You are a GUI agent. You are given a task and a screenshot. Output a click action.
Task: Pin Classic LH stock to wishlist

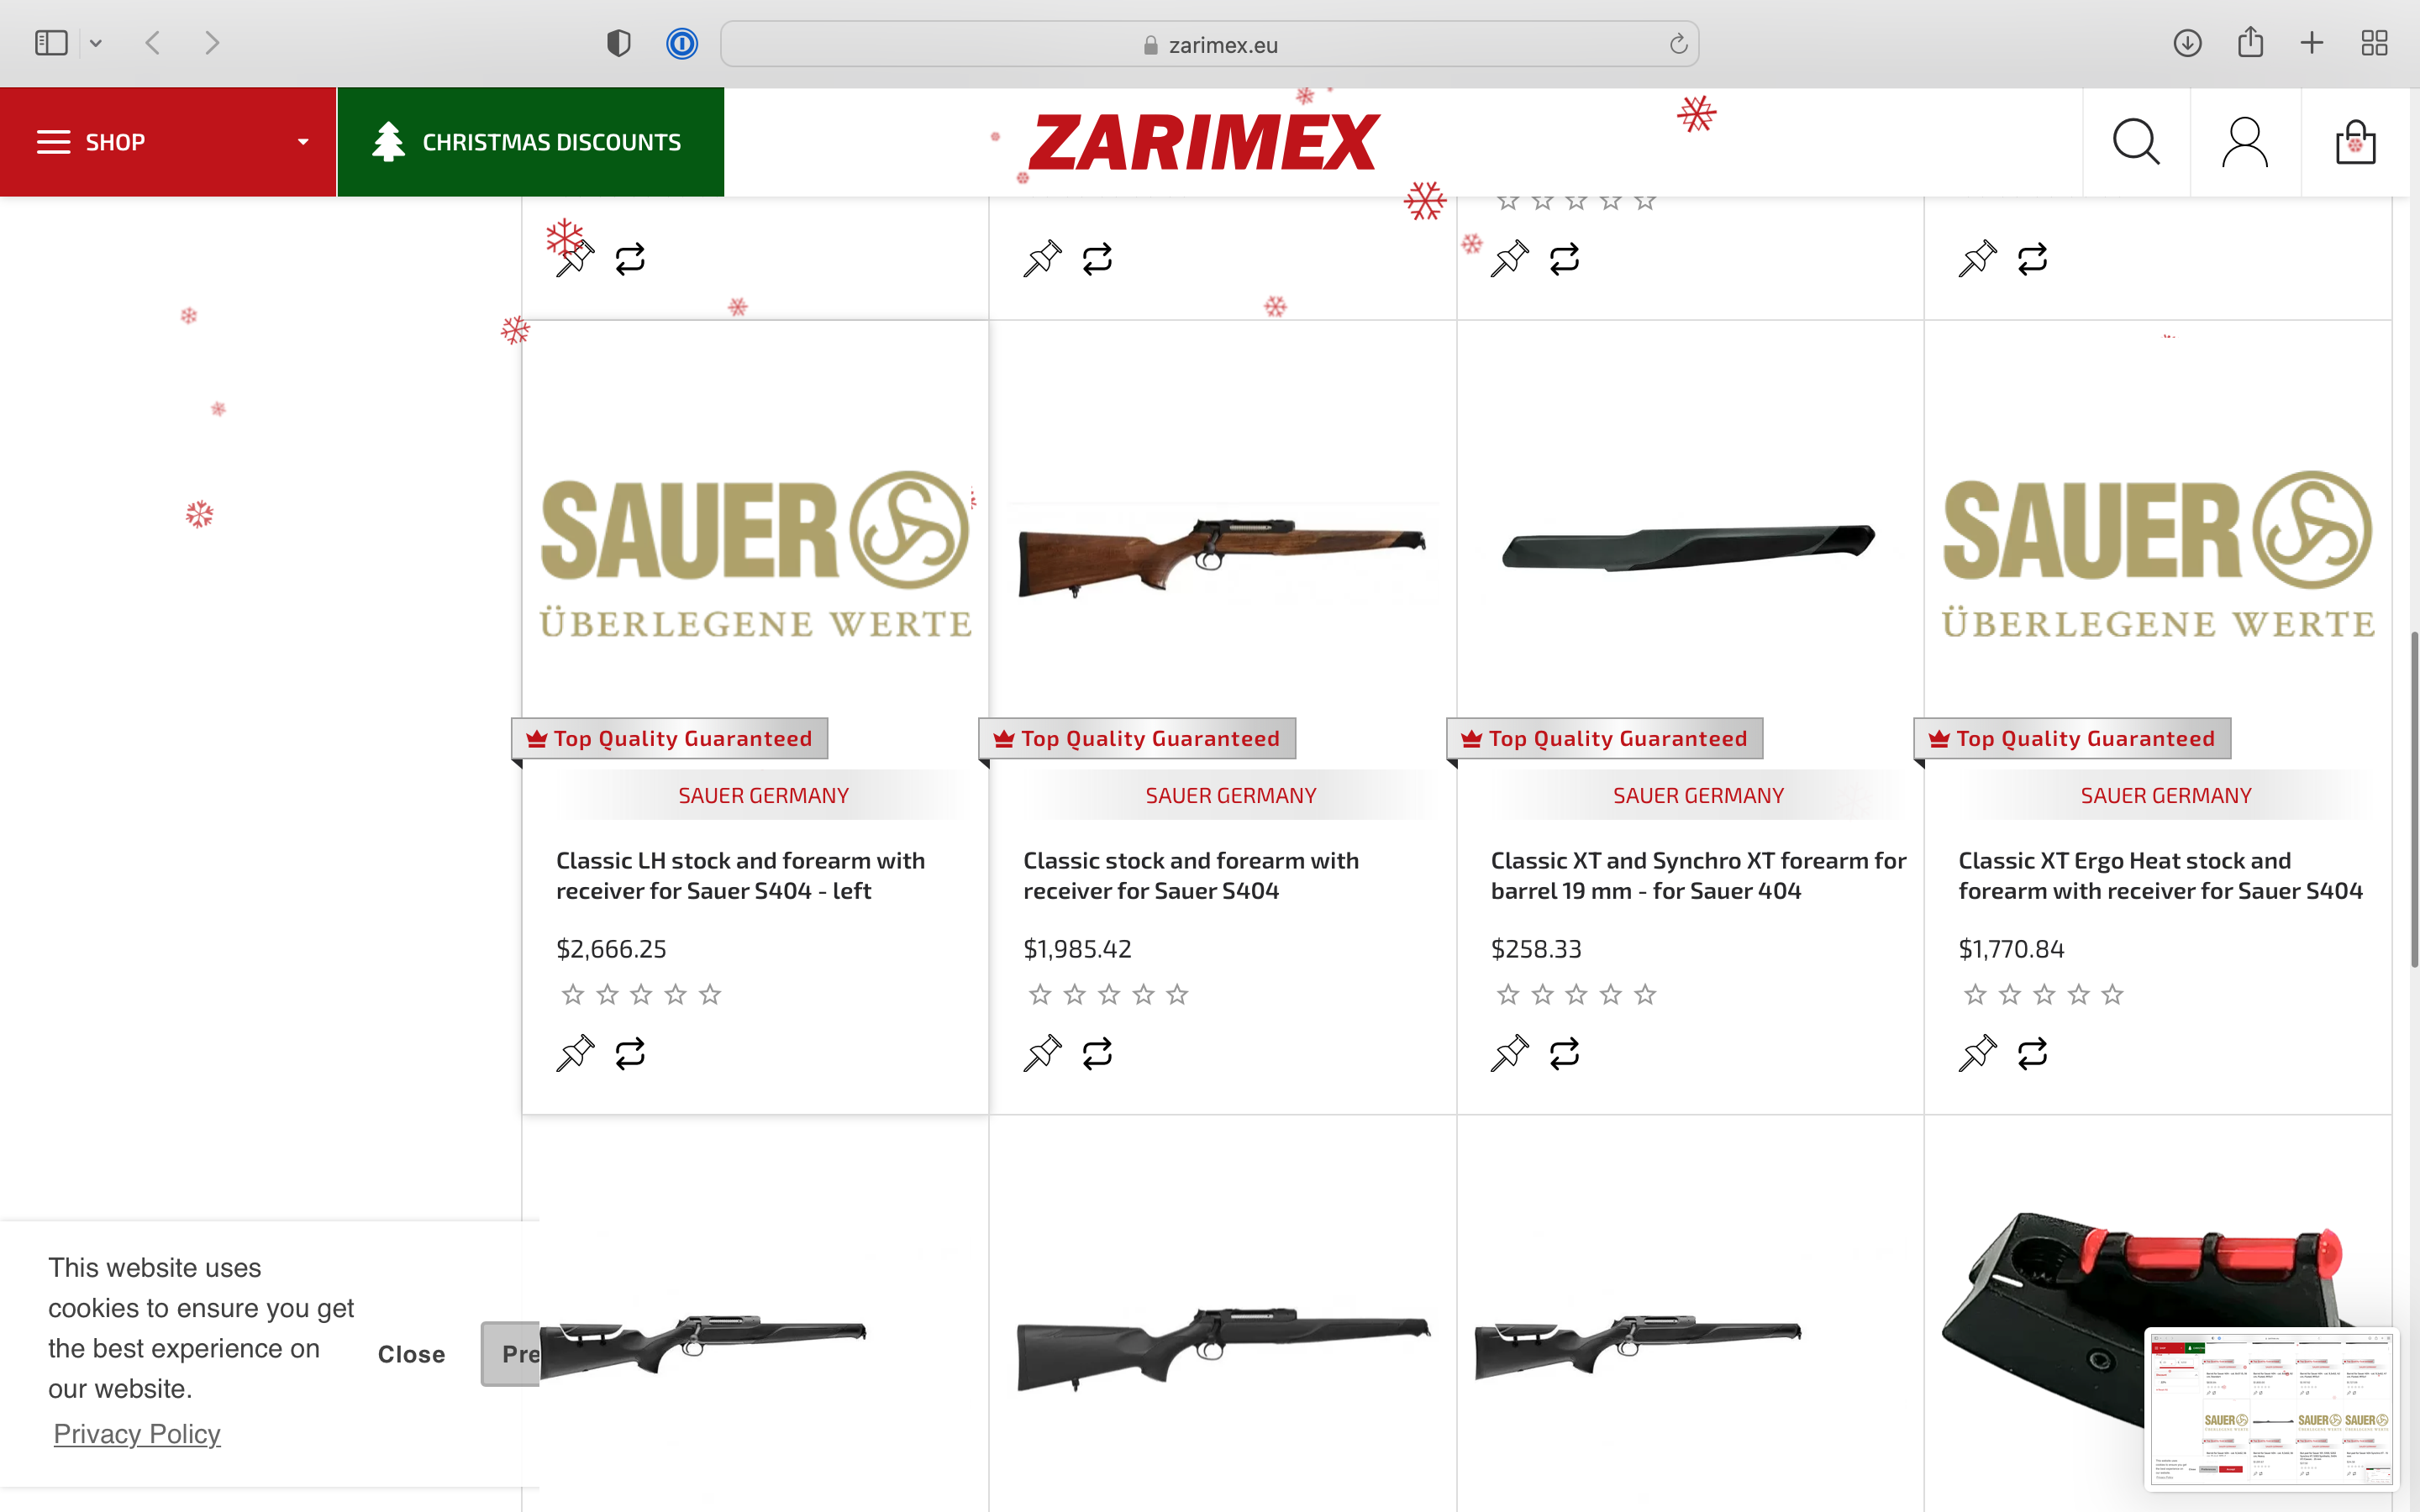(575, 1053)
